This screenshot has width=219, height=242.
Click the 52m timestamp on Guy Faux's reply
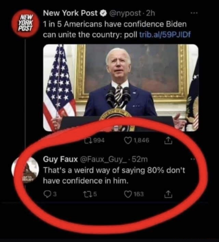point(140,159)
